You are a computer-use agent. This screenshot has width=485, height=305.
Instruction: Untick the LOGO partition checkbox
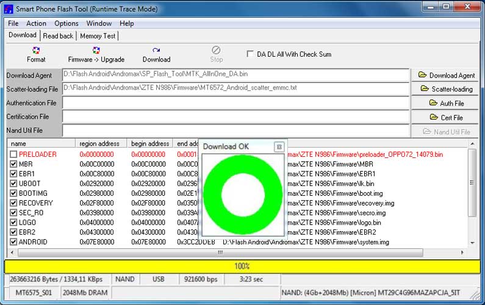[x=13, y=223]
